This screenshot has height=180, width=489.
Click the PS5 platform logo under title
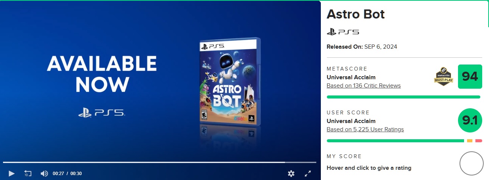point(343,32)
